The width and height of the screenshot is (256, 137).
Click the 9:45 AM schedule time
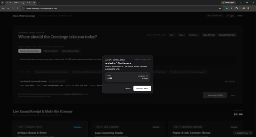[145, 78]
